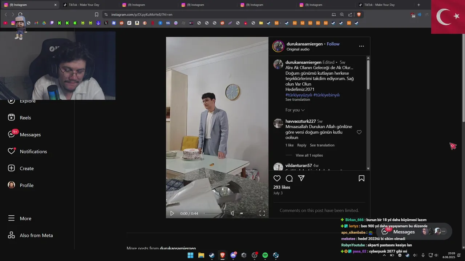Viewport: 465px width, 261px height.
Task: Open the Google Drive bookmark icon
Action: (x=44, y=23)
